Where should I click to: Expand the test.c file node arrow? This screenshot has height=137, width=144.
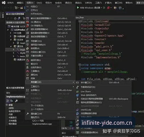14,56
